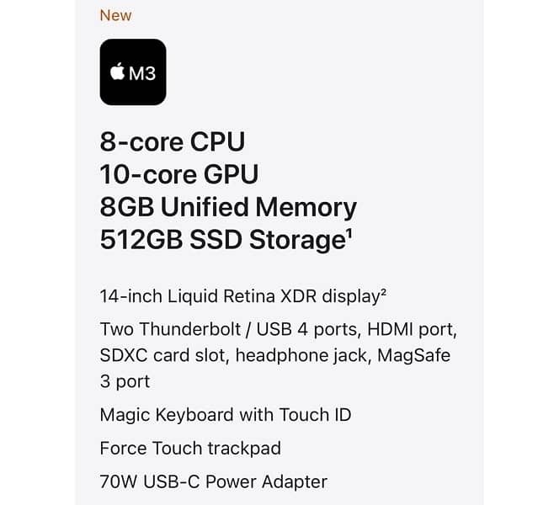Click the "MagSafe" text
Viewport: 559px width, 505px height.
point(413,355)
